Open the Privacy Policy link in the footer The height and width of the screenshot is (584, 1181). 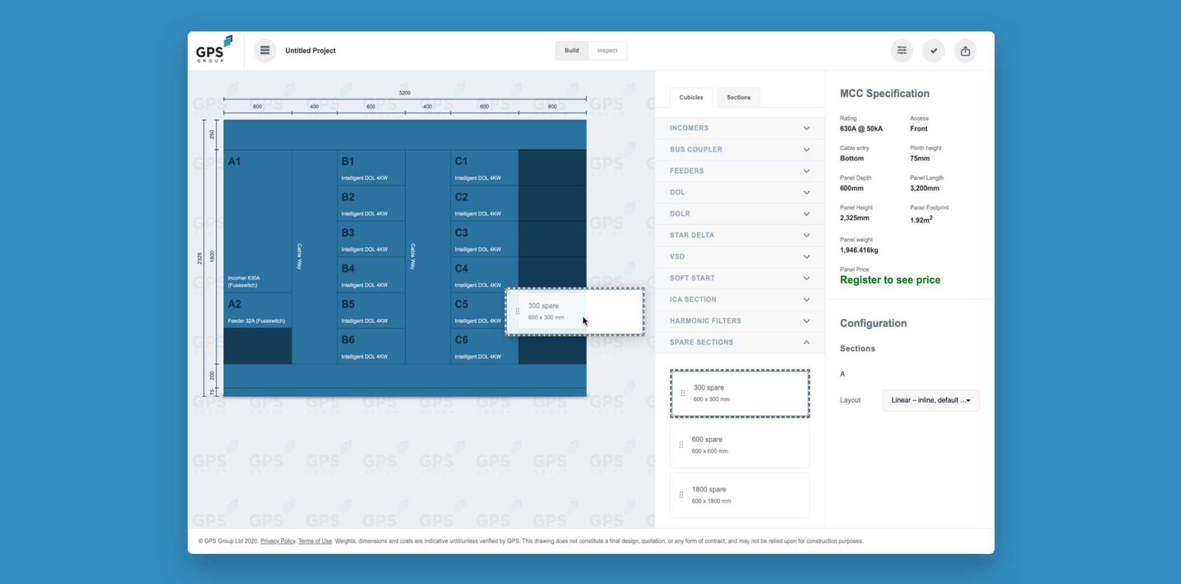pos(278,540)
